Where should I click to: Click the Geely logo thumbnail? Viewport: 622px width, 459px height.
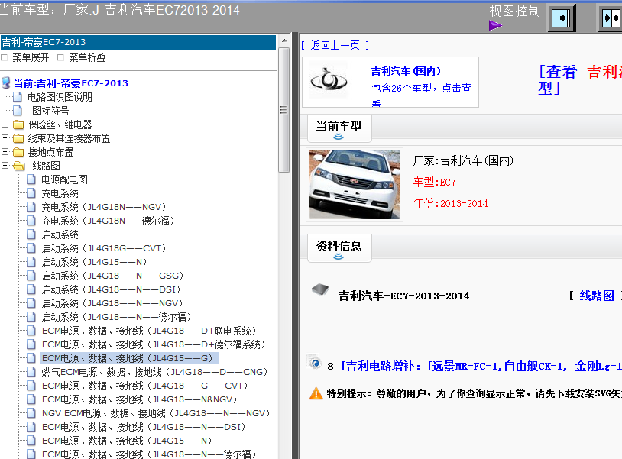click(x=329, y=80)
